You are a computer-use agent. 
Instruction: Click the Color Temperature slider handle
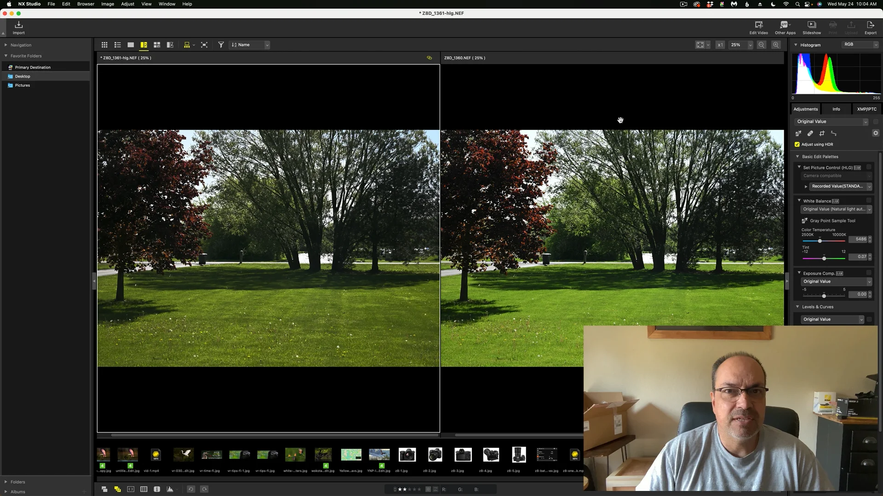pos(820,241)
